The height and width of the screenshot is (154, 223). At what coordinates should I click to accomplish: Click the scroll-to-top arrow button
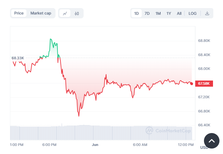(x=211, y=140)
